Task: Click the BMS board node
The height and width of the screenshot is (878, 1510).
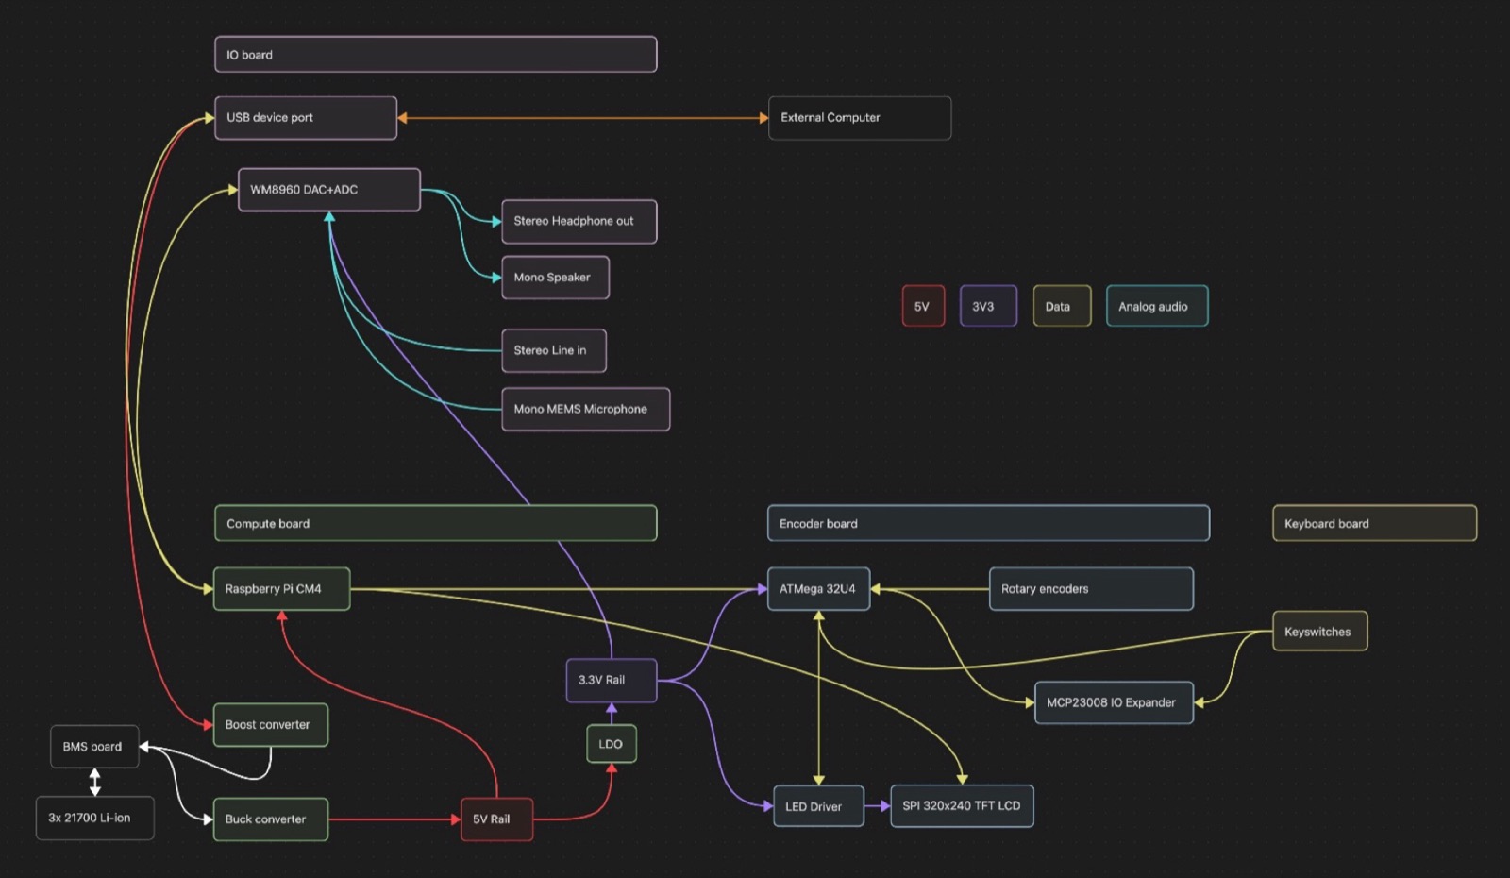Action: point(94,747)
